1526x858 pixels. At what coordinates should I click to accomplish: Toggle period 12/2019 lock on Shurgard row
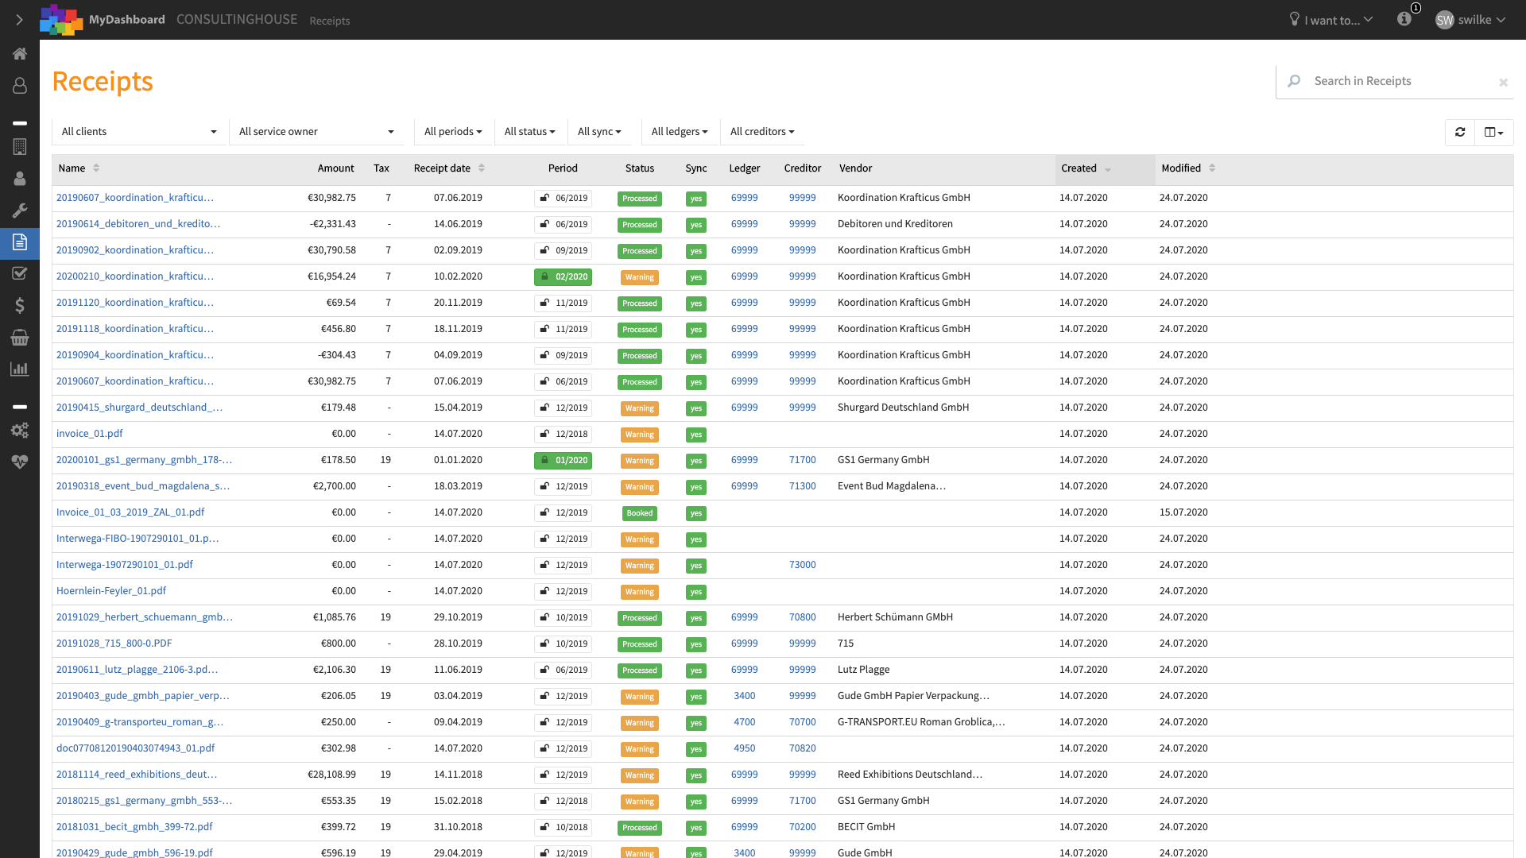point(563,408)
